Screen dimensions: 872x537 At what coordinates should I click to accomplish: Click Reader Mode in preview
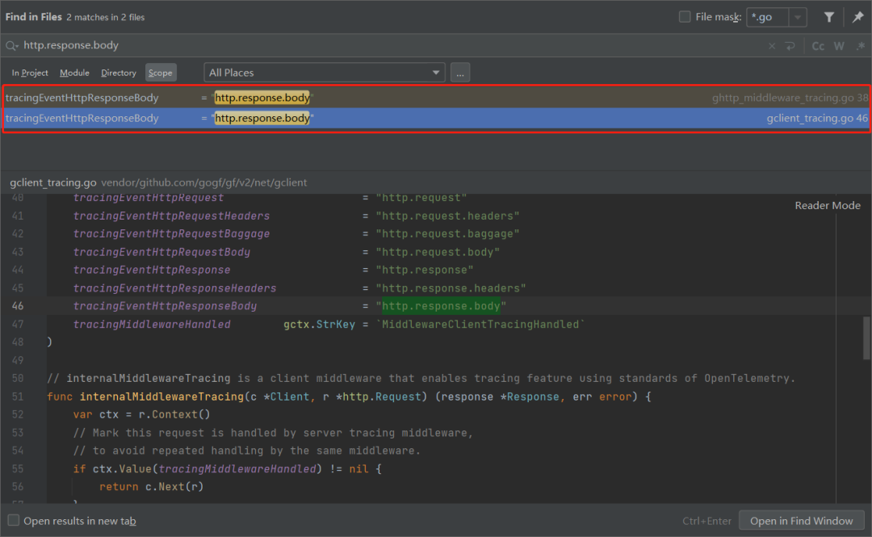828,205
